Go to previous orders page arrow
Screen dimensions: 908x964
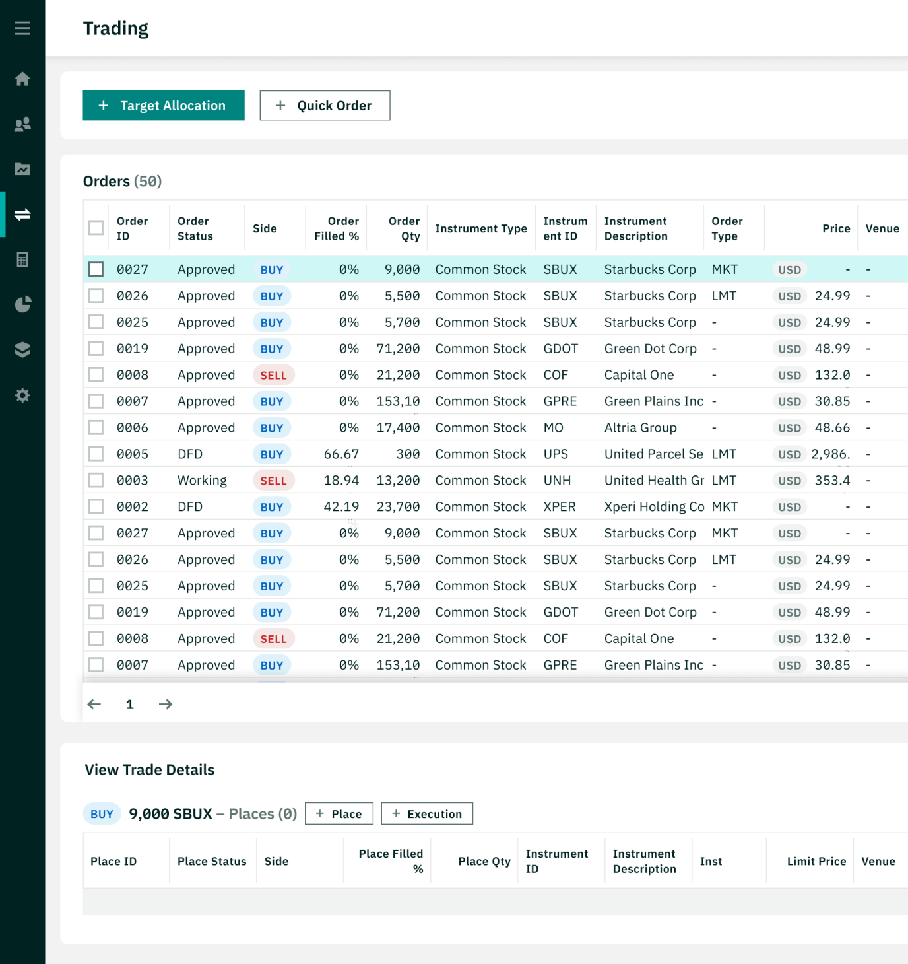point(94,705)
